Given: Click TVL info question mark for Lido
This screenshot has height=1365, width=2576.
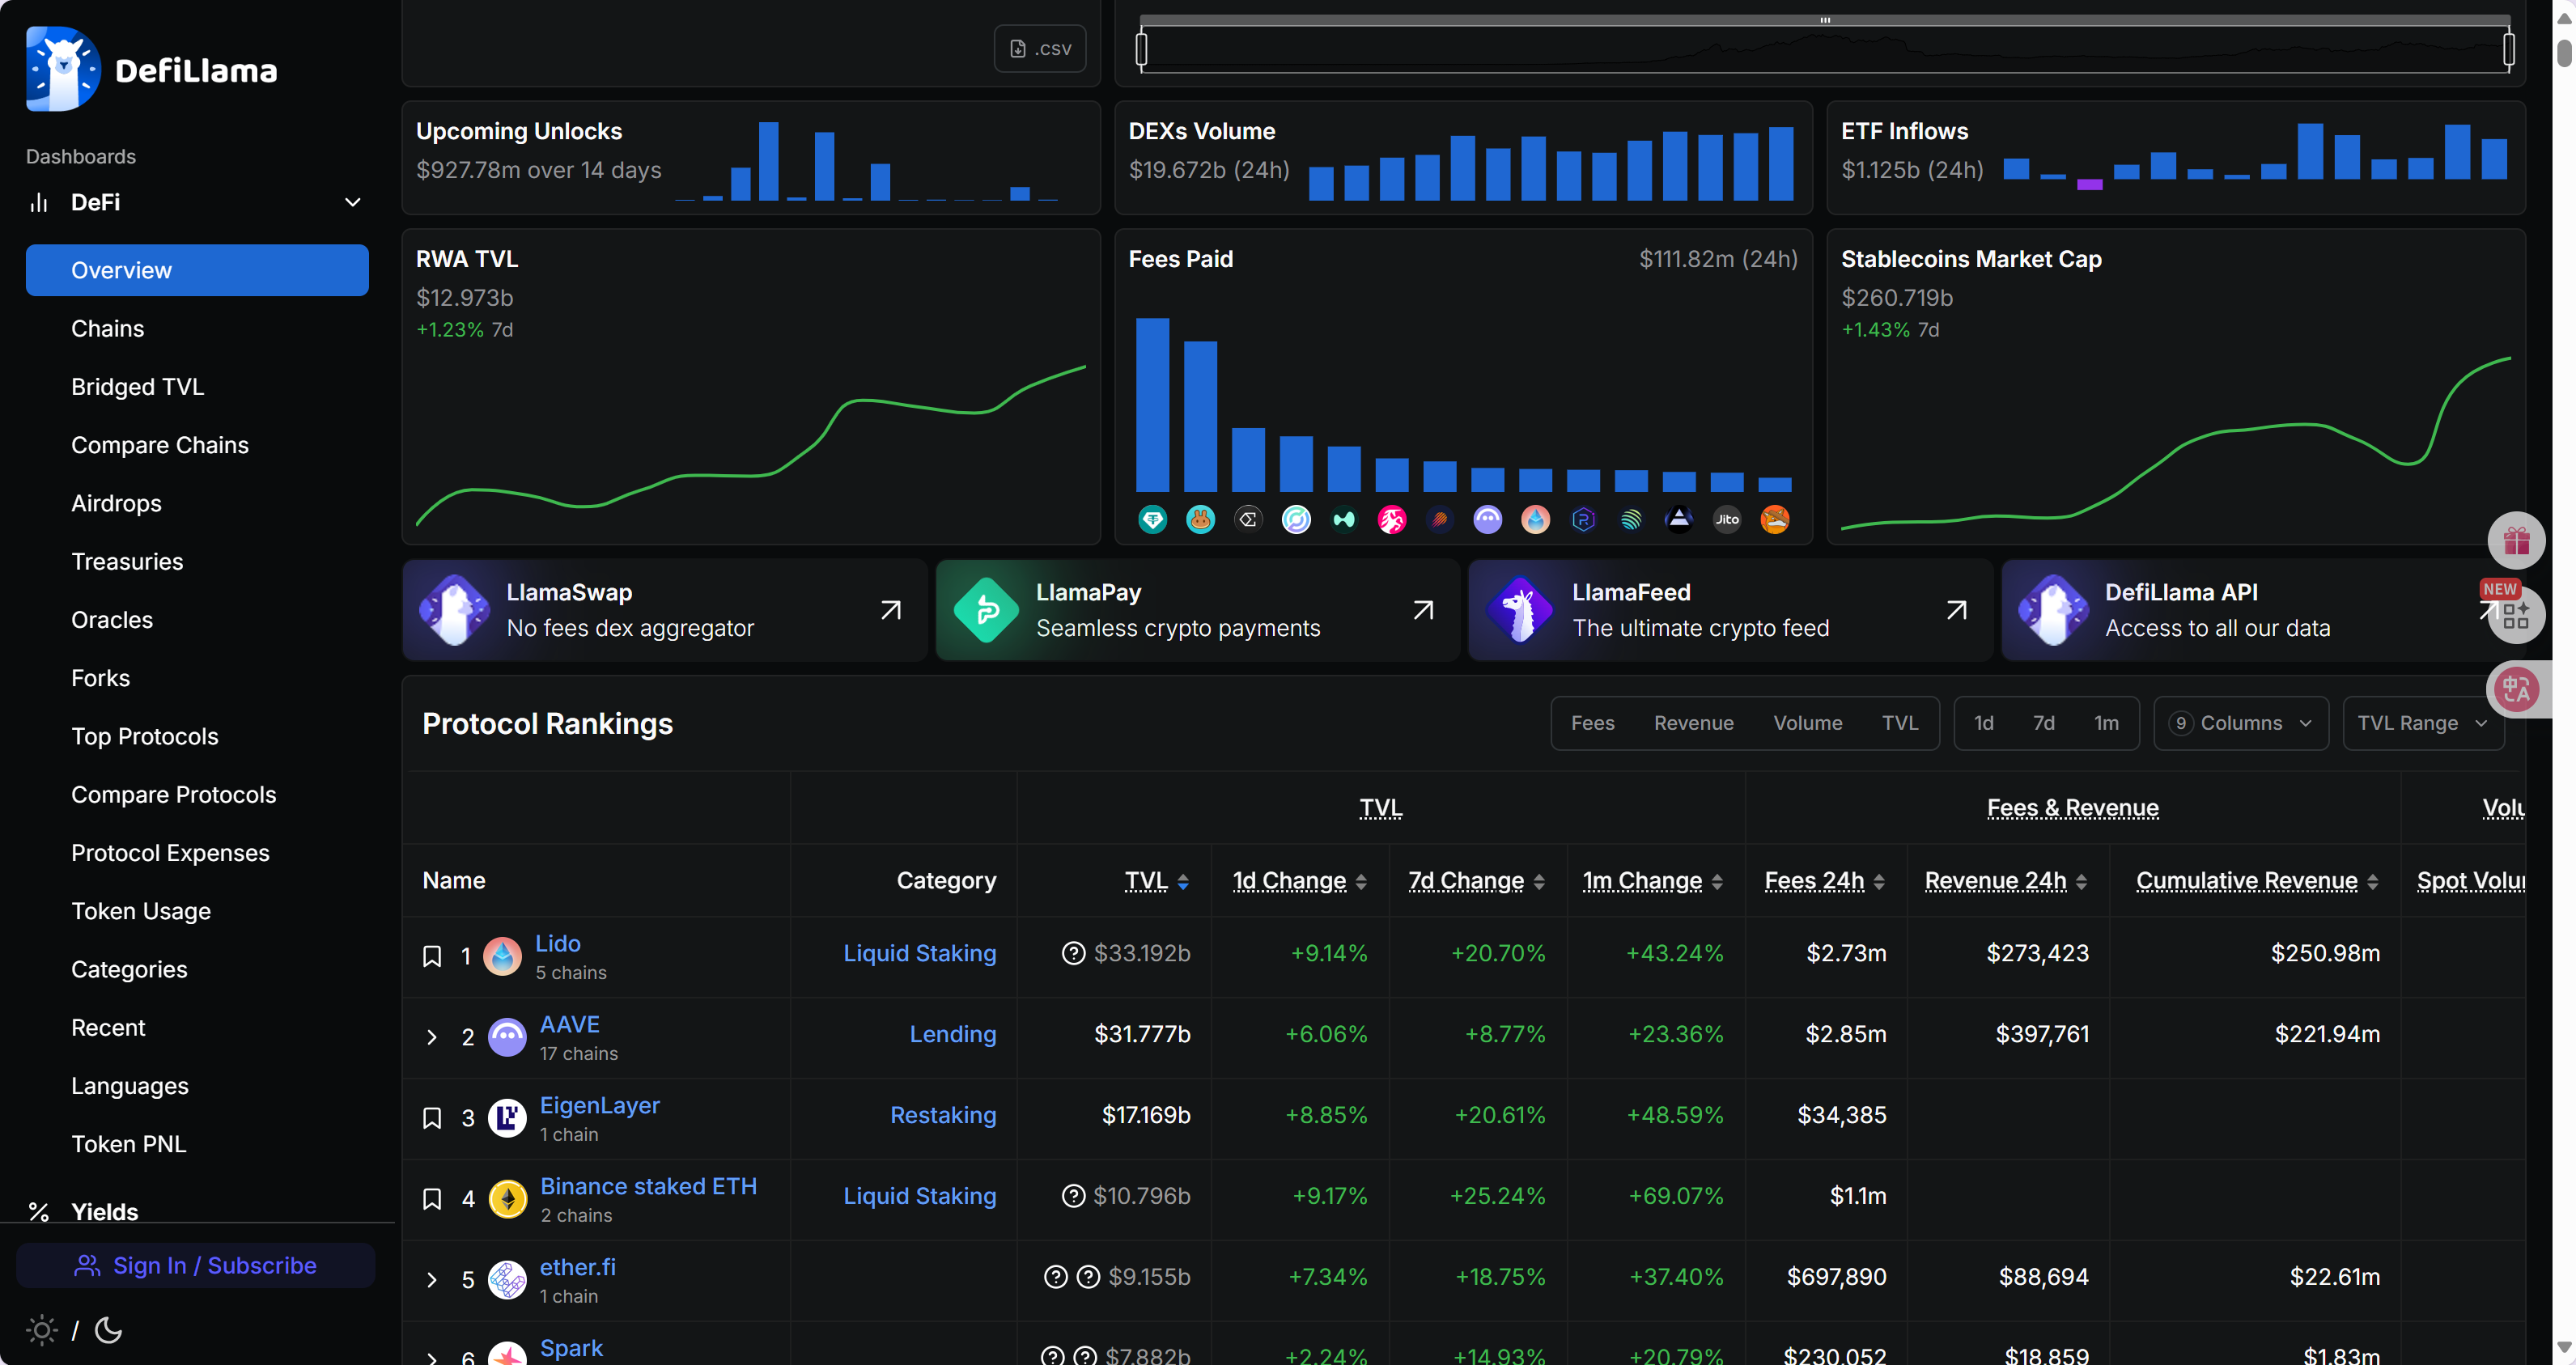Looking at the screenshot, I should pyautogui.click(x=1073, y=953).
